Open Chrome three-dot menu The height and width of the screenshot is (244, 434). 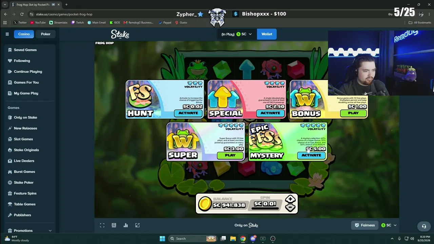pyautogui.click(x=429, y=14)
